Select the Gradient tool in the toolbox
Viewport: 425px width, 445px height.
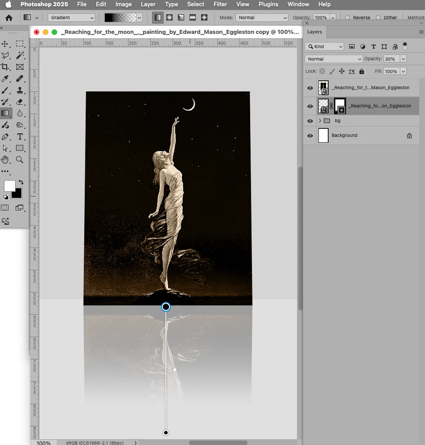(5, 113)
